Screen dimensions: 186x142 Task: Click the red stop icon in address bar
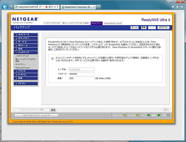pyautogui.click(x=46, y=7)
